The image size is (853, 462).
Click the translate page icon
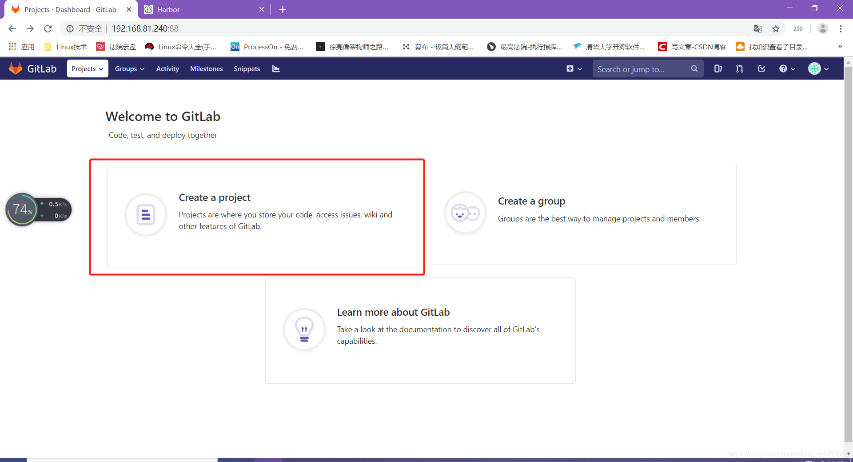coord(758,28)
